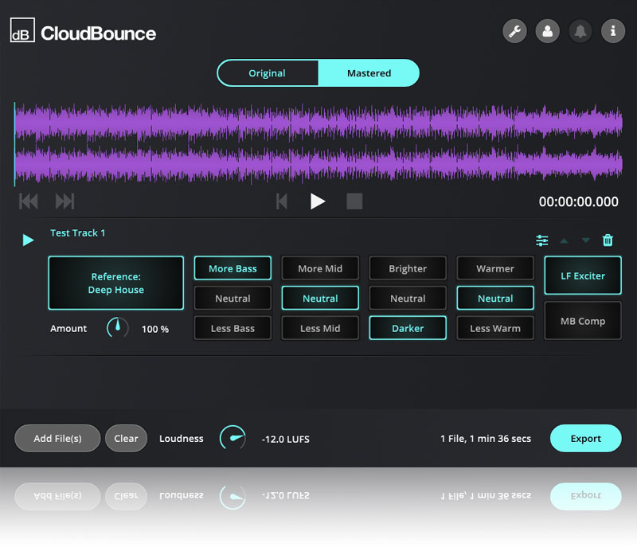The height and width of the screenshot is (547, 637).
Task: Delete Test Track 1 with trash icon
Action: (x=608, y=240)
